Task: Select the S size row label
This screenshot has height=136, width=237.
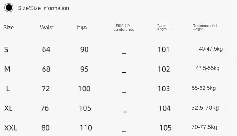Action: [6, 50]
